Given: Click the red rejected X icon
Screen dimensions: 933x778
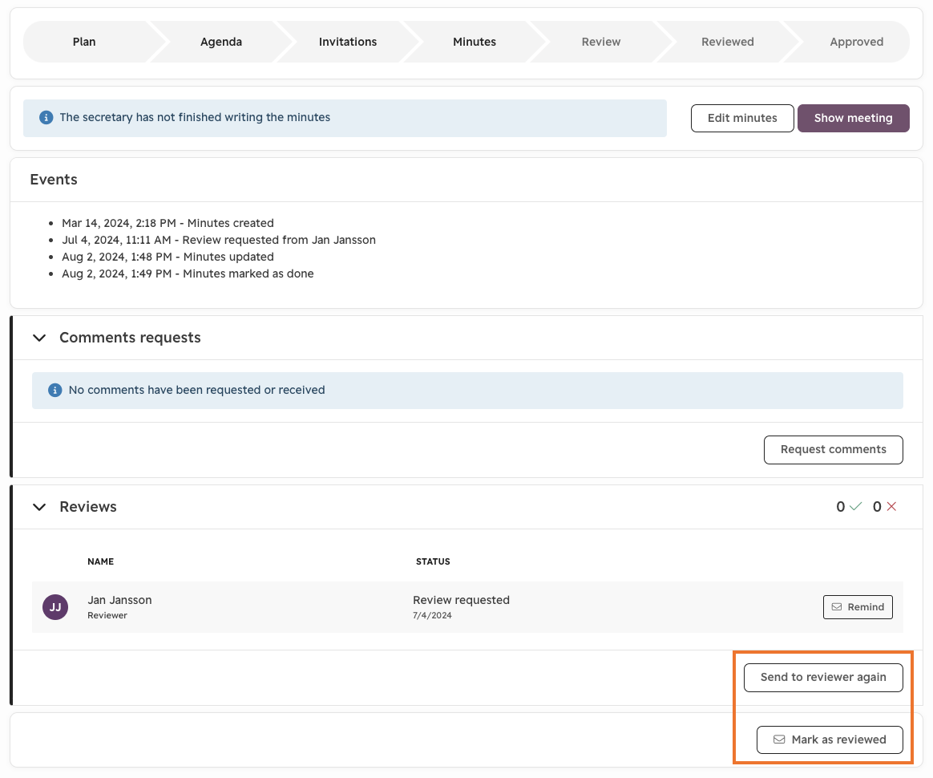Looking at the screenshot, I should [x=891, y=507].
